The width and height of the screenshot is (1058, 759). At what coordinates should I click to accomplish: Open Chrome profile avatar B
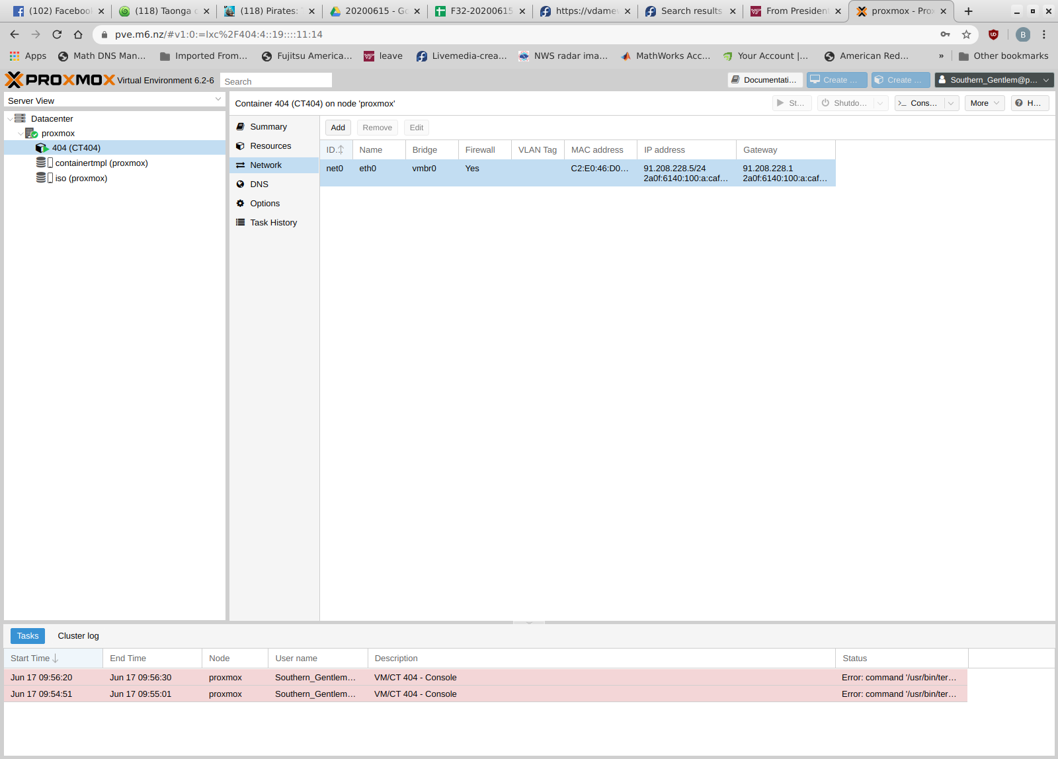point(1023,34)
